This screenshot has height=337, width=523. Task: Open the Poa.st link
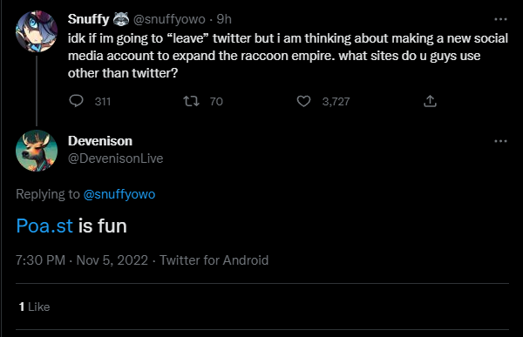pyautogui.click(x=44, y=226)
